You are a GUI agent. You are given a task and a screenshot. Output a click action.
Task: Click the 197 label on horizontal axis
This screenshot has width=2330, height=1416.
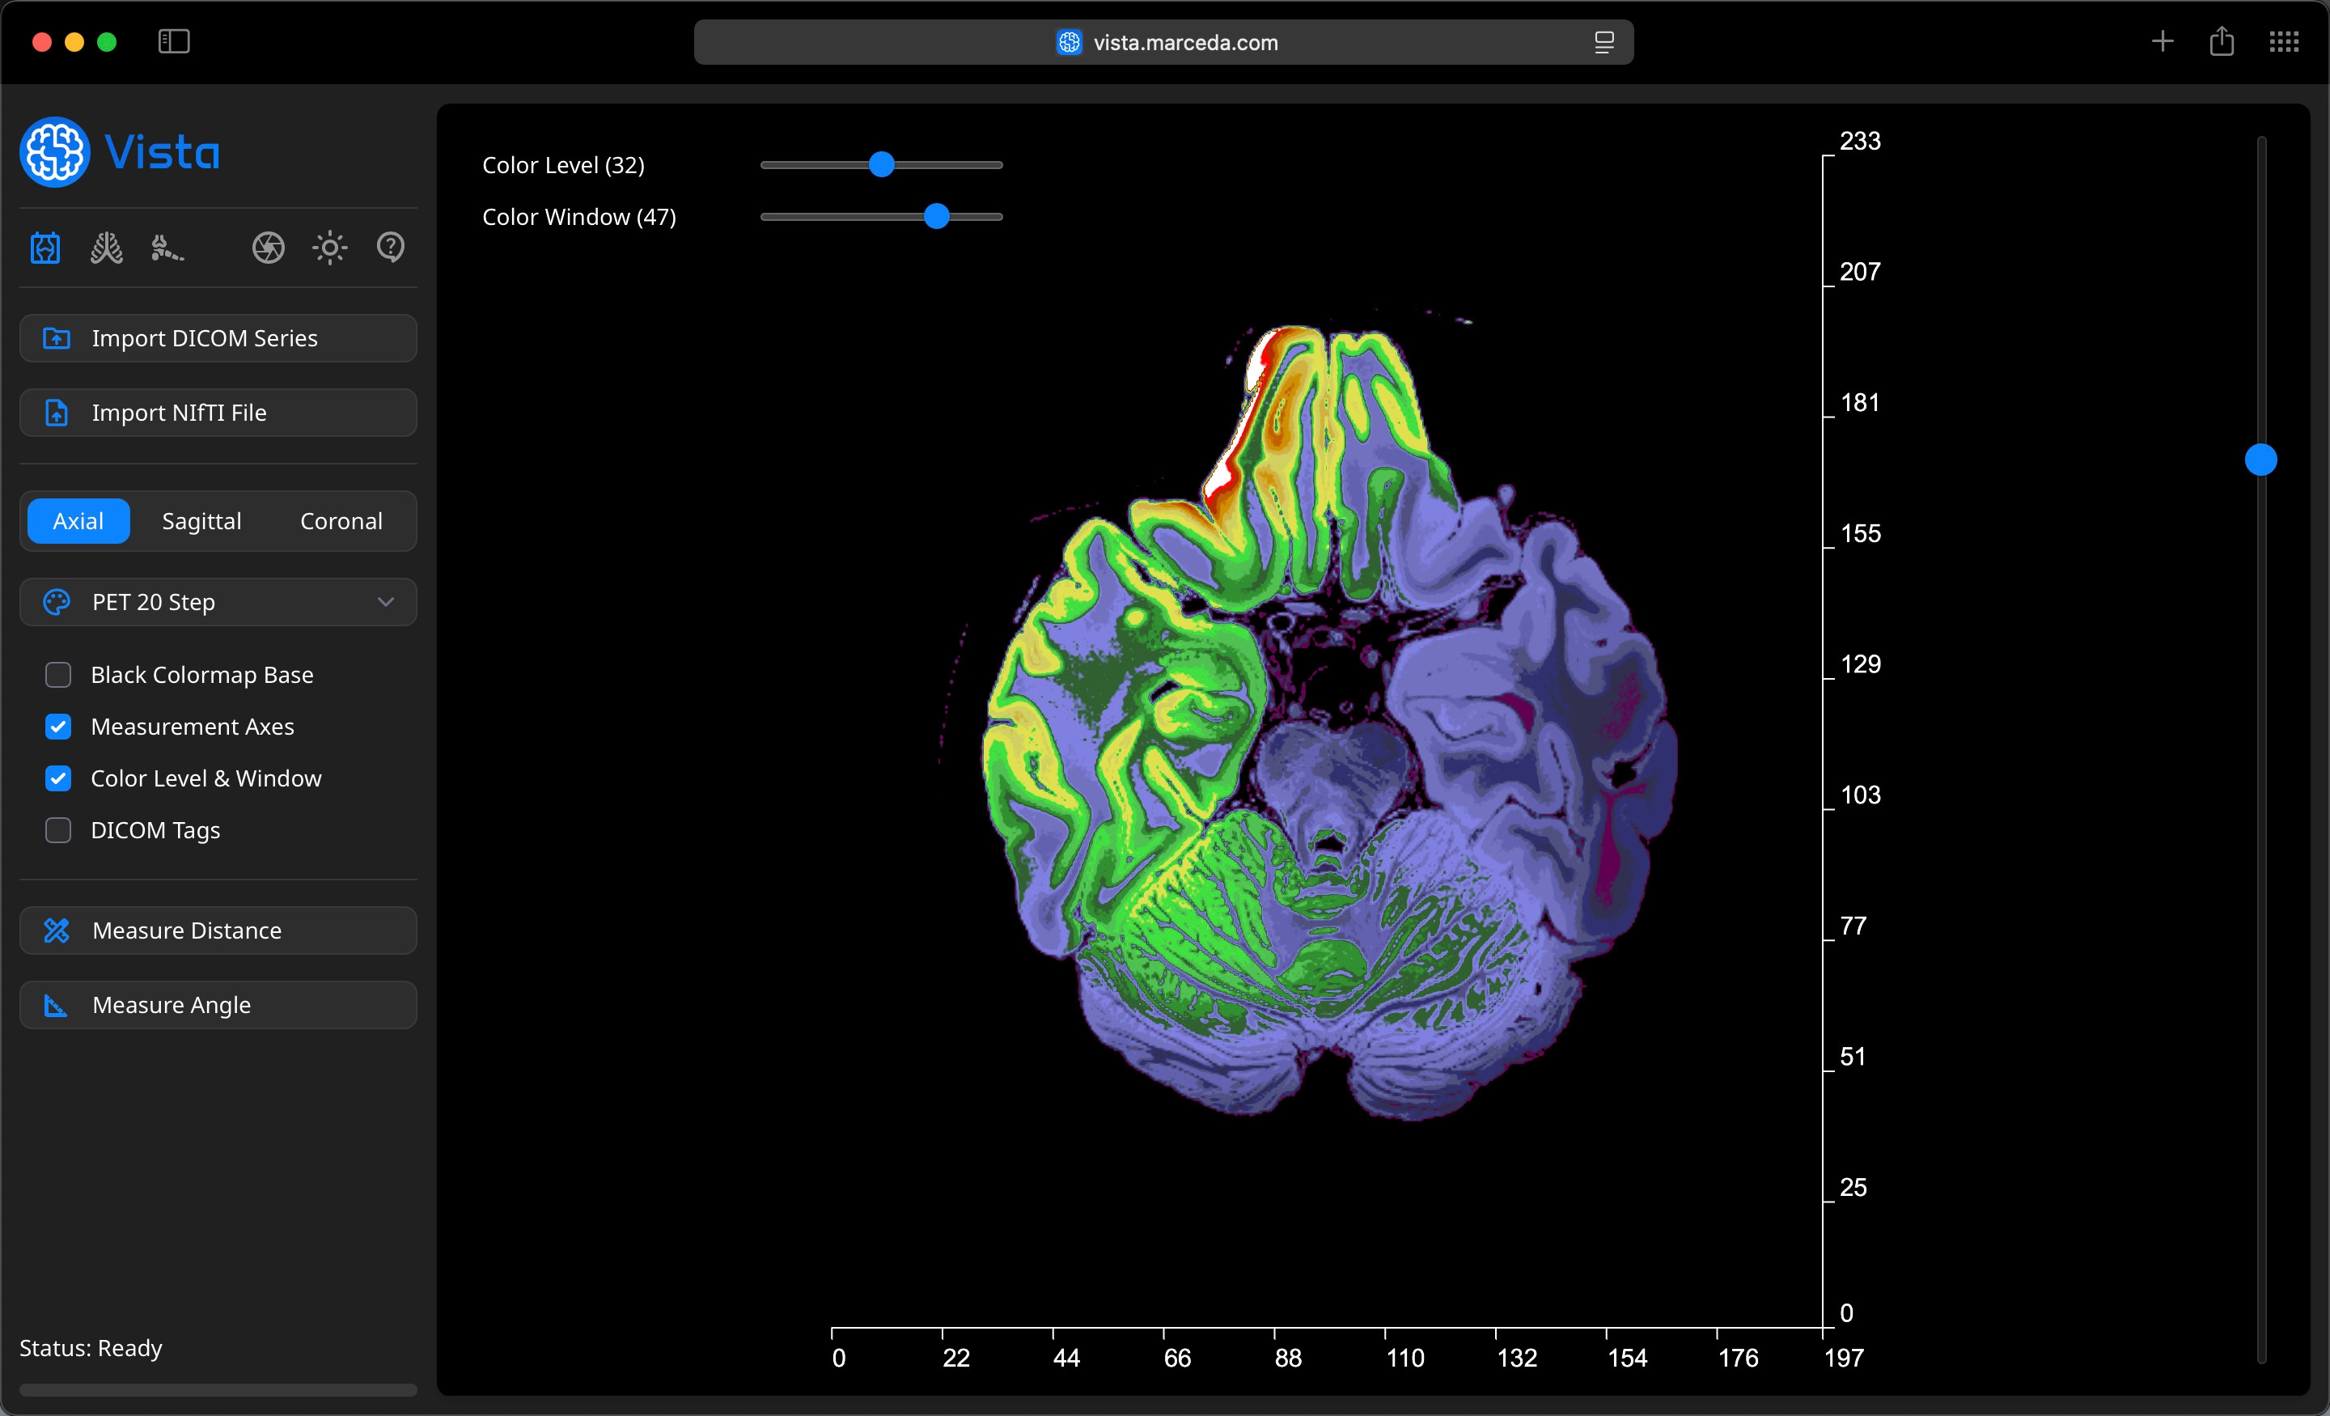(1844, 1359)
